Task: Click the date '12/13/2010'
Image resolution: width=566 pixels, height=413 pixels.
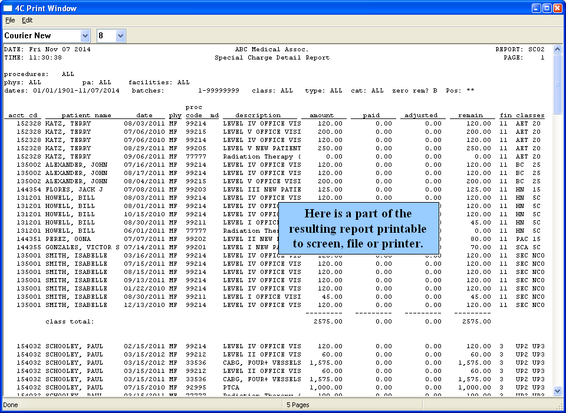Action: pos(144,305)
